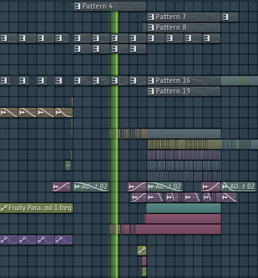The image size is (258, 278).
Task: Select the first AO..t 02 audio clip
Action: [x=91, y=187]
